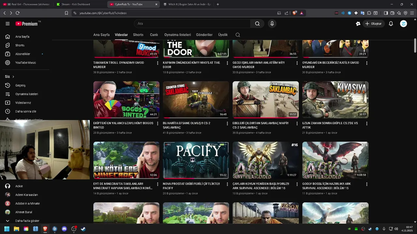Switch to the Canlı tab
This screenshot has width=417, height=234.
[154, 35]
